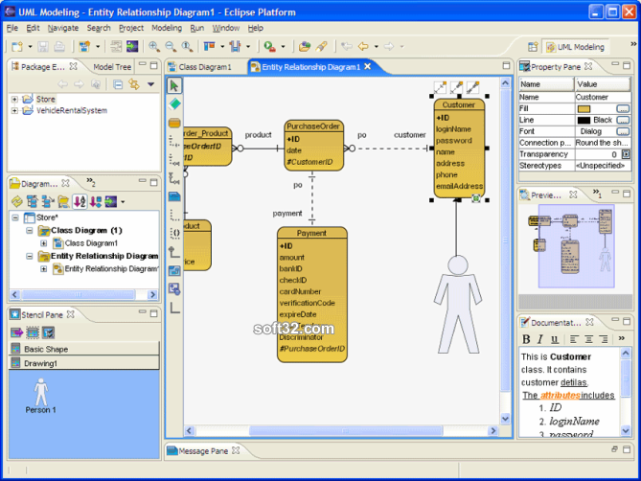Expand the VehicleRentalSystem tree node
This screenshot has width=641, height=481.
15,110
